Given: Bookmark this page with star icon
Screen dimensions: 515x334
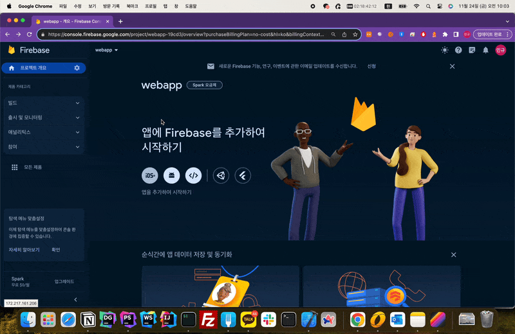Looking at the screenshot, I should tap(355, 35).
